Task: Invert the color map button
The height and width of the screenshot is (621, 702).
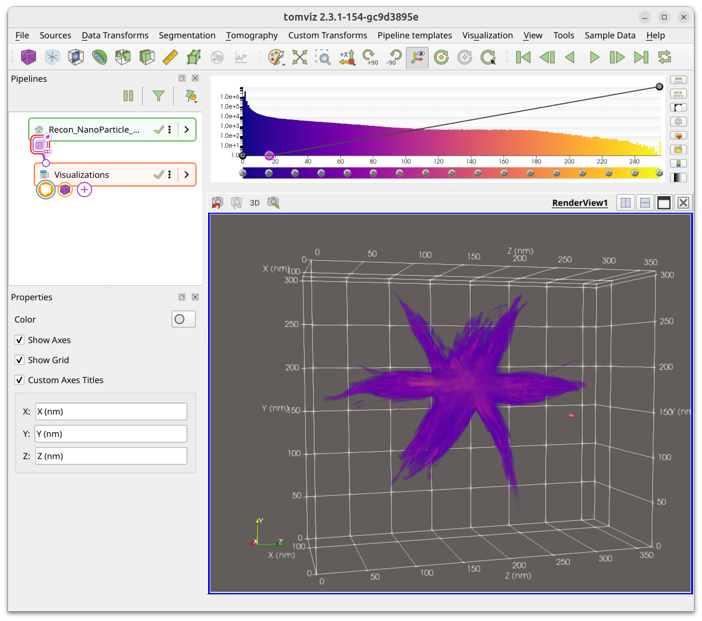Action: pos(678,108)
